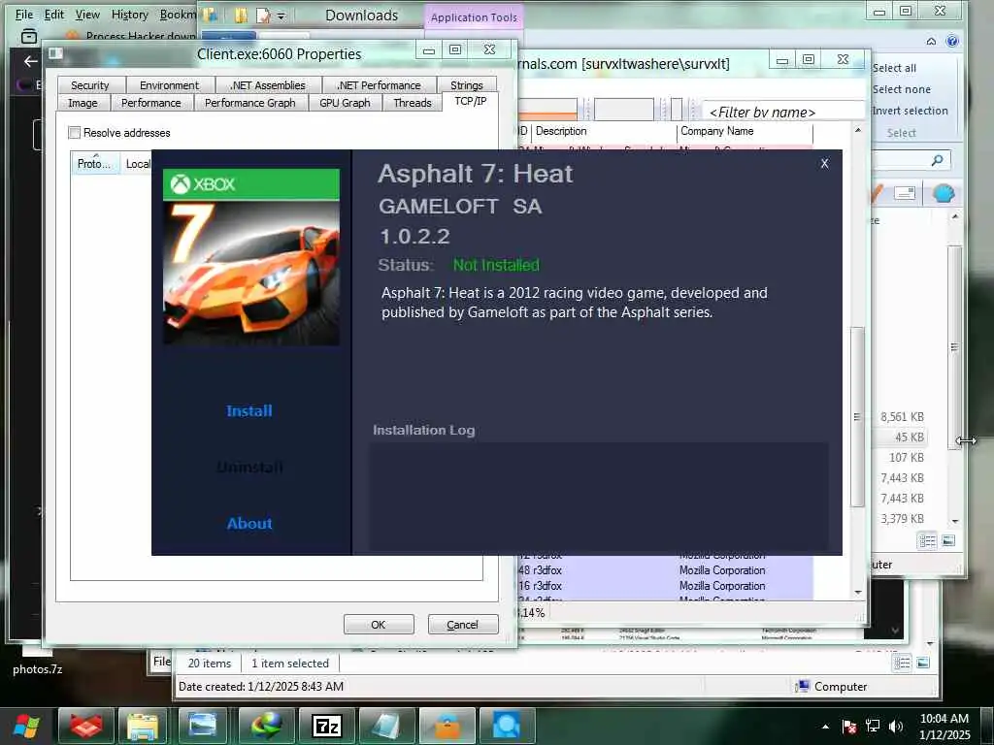The width and height of the screenshot is (994, 745).
Task: Close the Asphalt 7 installer with the X
Action: click(x=824, y=163)
